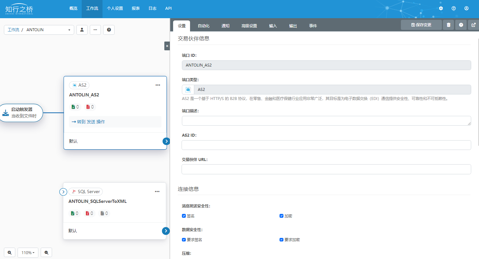Click the red error count on ANTOLIN_AS2
This screenshot has width=479, height=259.
[90, 107]
